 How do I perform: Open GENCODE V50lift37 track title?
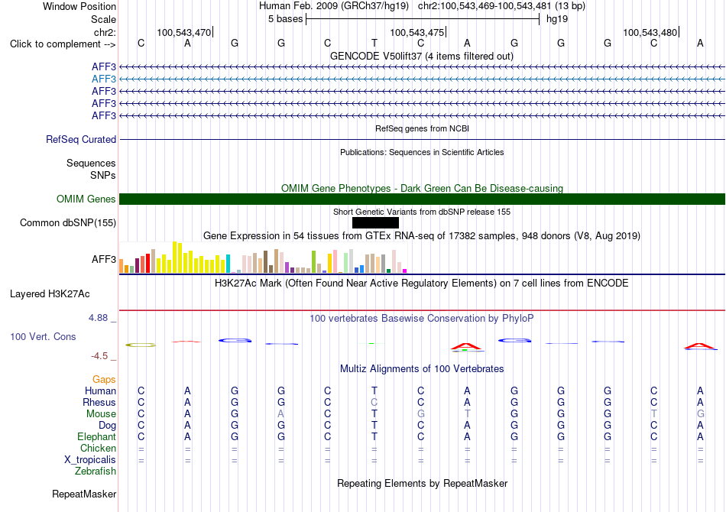pyautogui.click(x=422, y=57)
